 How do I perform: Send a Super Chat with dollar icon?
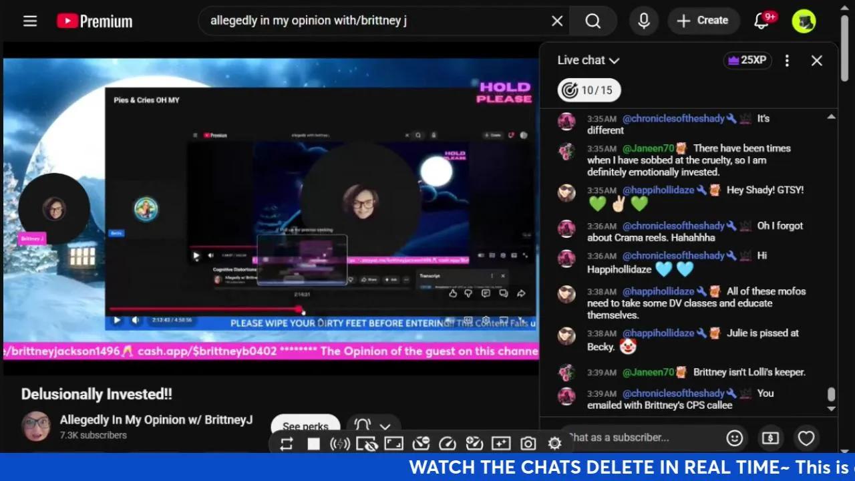click(770, 438)
